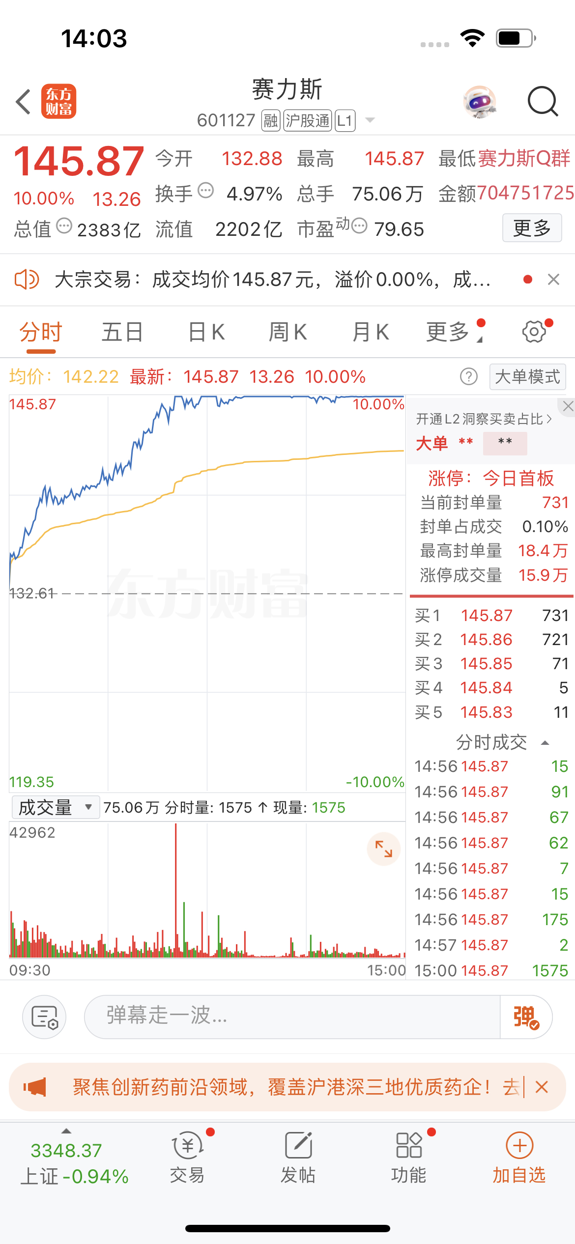Click the 去 link on banner

click(x=511, y=1087)
